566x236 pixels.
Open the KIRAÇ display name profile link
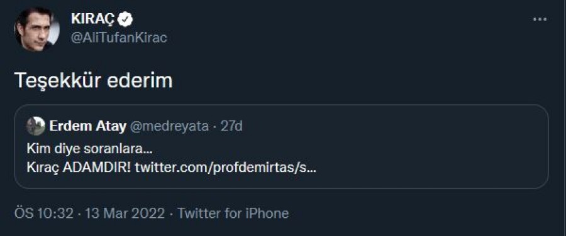click(x=94, y=19)
